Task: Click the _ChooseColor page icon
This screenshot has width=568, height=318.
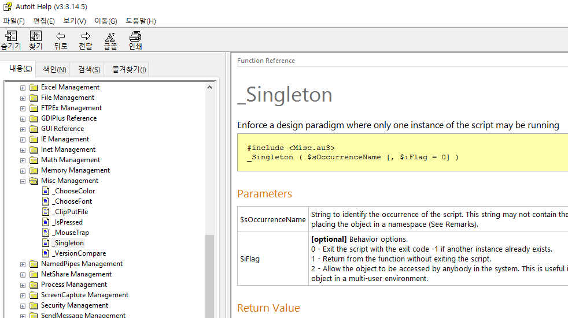Action: coord(46,191)
